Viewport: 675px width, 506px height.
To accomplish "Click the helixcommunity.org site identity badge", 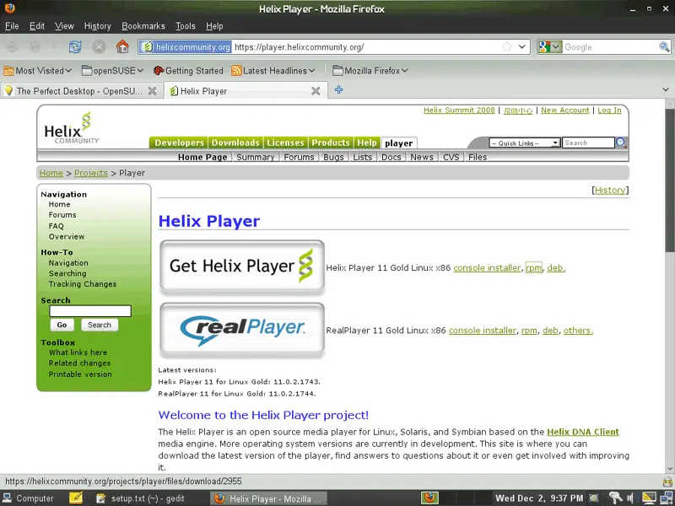I will [186, 47].
